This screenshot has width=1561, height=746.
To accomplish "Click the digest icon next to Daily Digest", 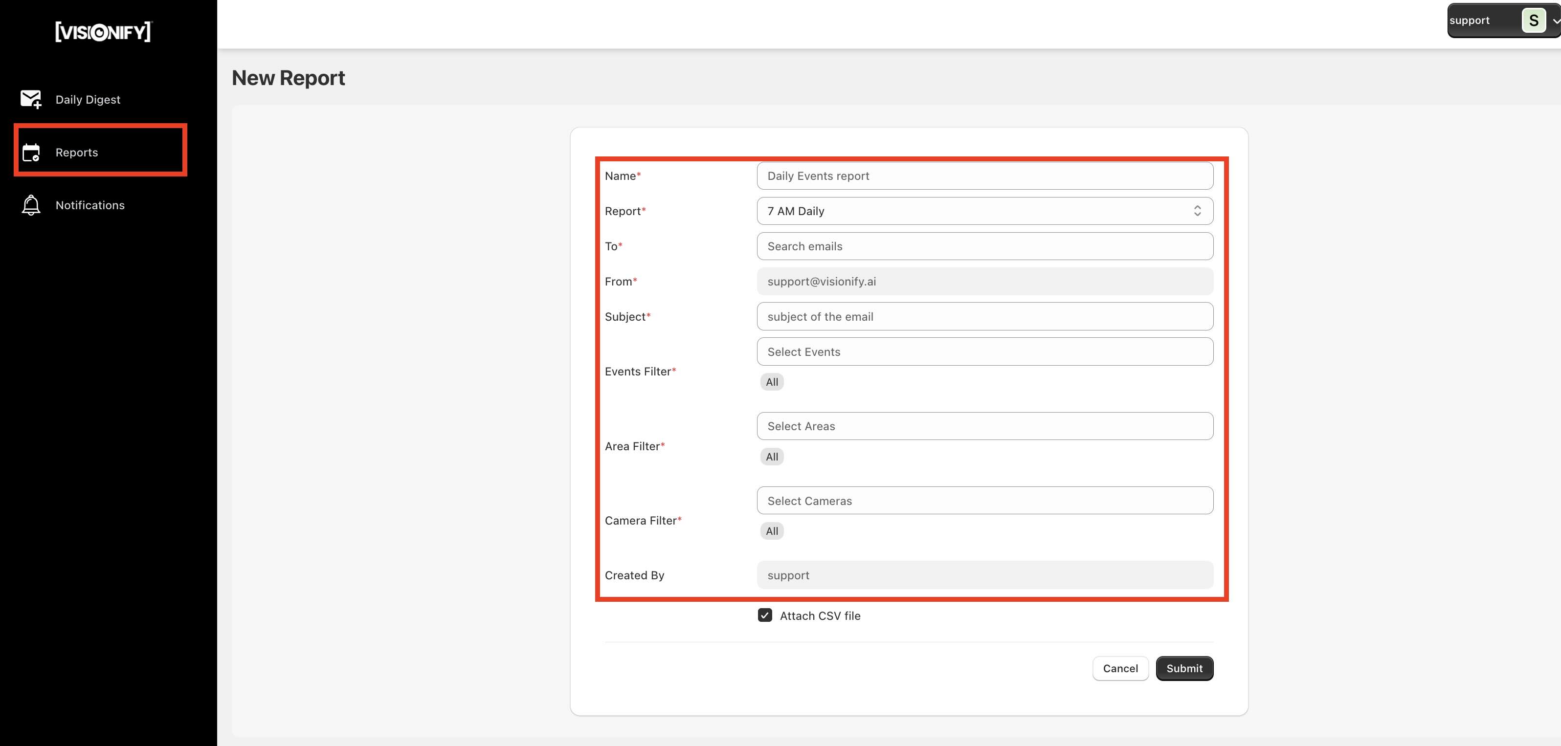I will click(31, 98).
